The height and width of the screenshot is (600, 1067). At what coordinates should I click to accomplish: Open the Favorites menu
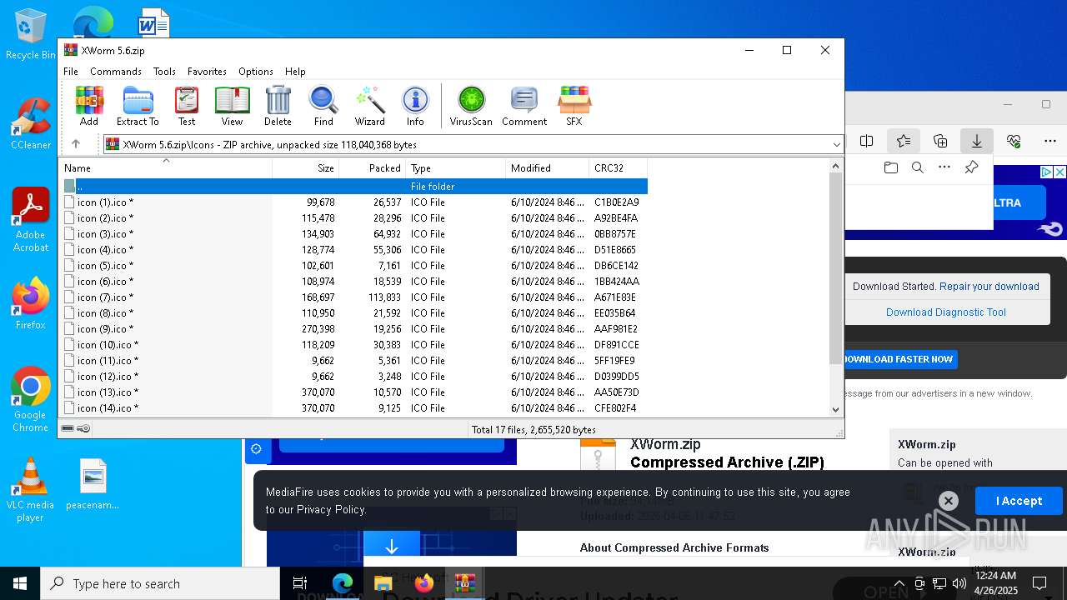207,72
